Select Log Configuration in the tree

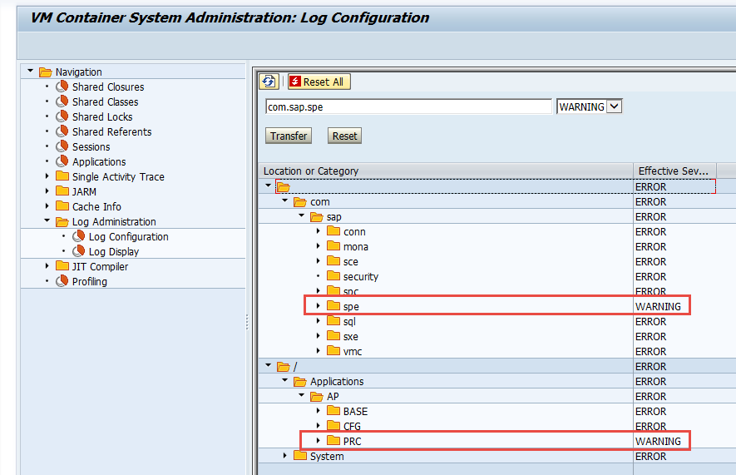point(129,236)
